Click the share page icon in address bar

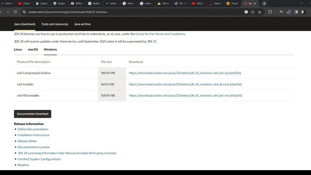point(253,12)
